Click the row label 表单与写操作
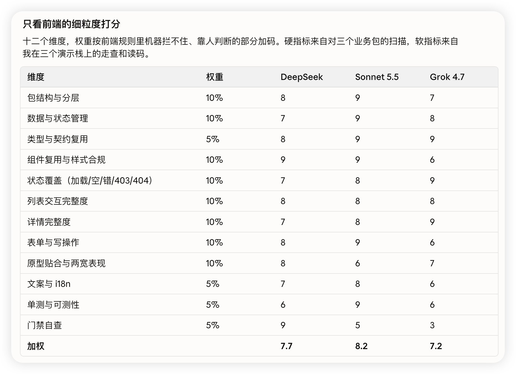516x374 pixels. [x=53, y=242]
